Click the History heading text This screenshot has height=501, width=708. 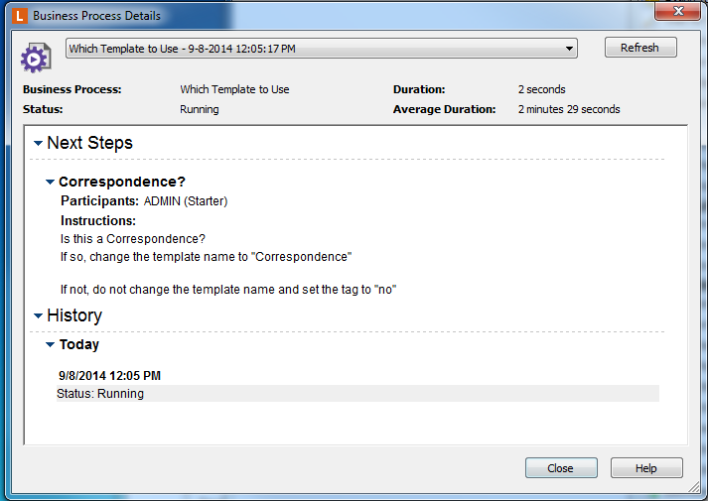pyautogui.click(x=74, y=315)
